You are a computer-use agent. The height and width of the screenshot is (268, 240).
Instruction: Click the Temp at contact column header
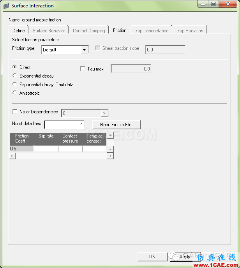click(x=94, y=139)
